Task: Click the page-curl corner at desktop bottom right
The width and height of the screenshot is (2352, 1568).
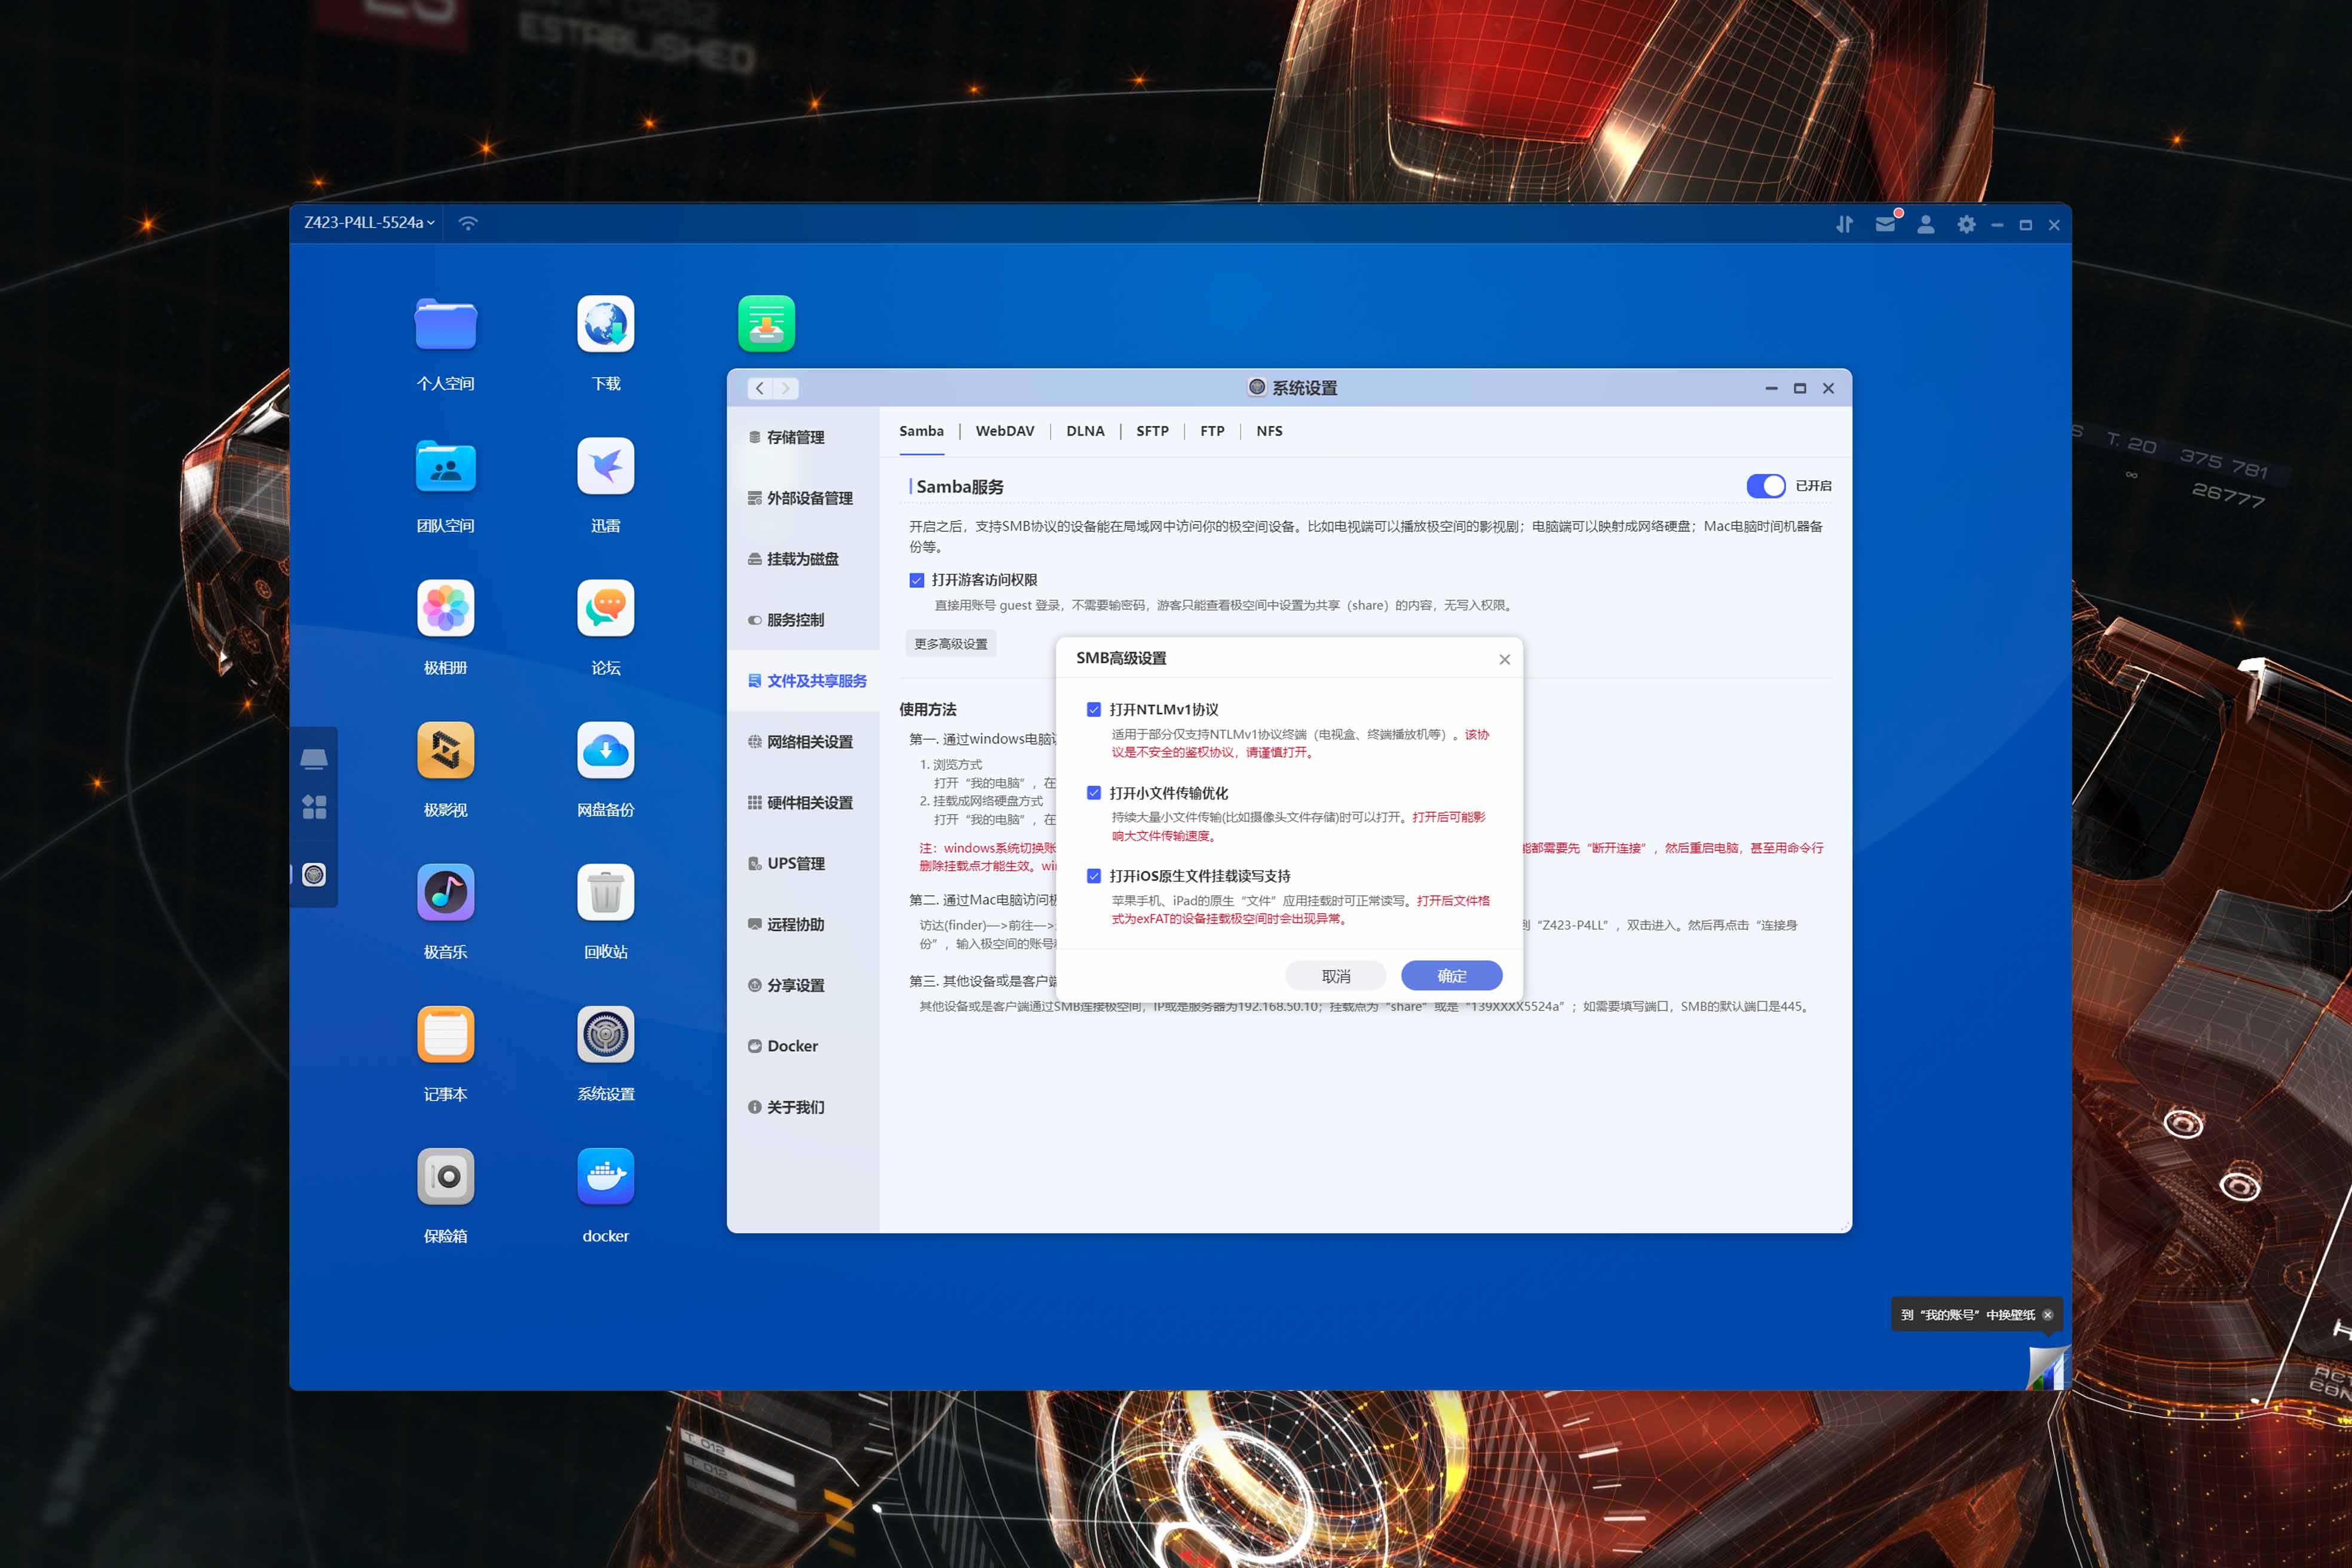Action: (x=2047, y=1368)
